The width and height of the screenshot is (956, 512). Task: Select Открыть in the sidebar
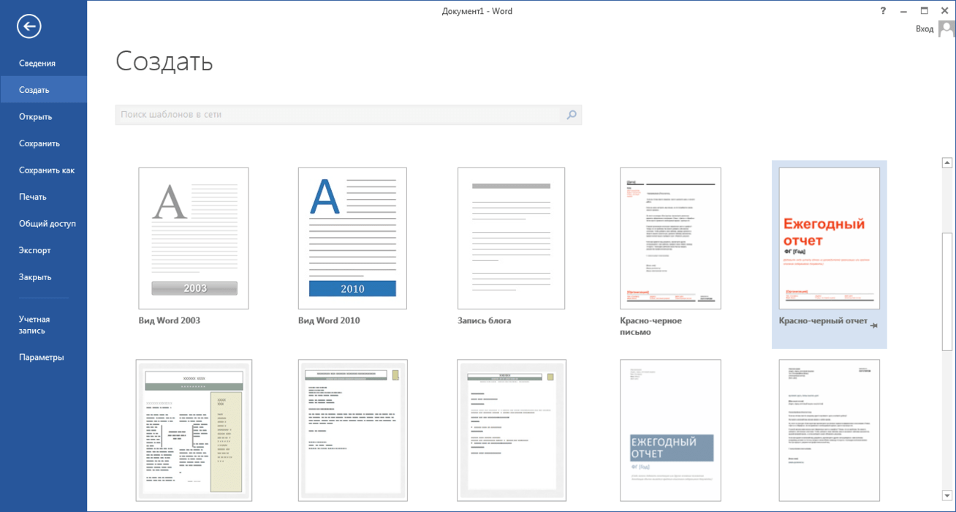(x=36, y=117)
